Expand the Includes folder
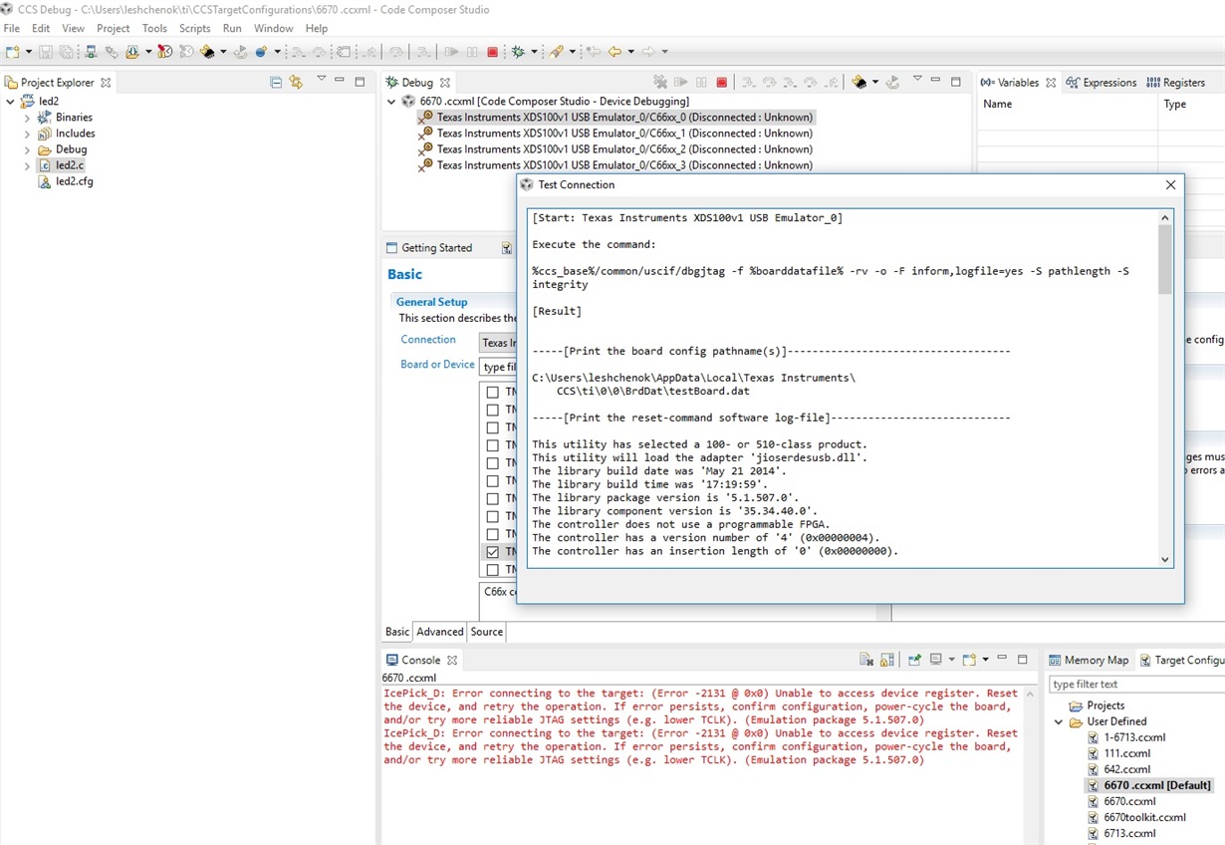This screenshot has width=1225, height=845. point(27,134)
